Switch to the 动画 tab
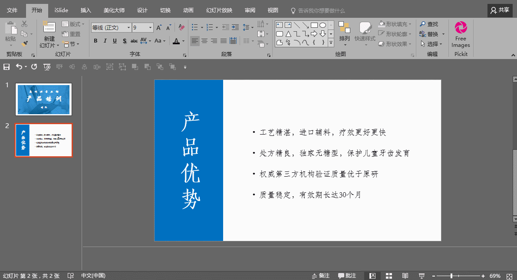The height and width of the screenshot is (280, 517). 188,10
